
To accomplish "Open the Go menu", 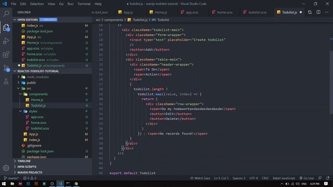I will (x=61, y=4).
